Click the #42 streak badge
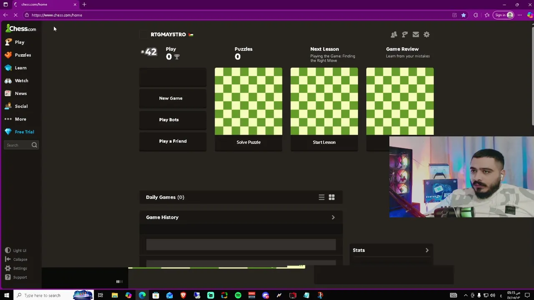 (x=149, y=52)
